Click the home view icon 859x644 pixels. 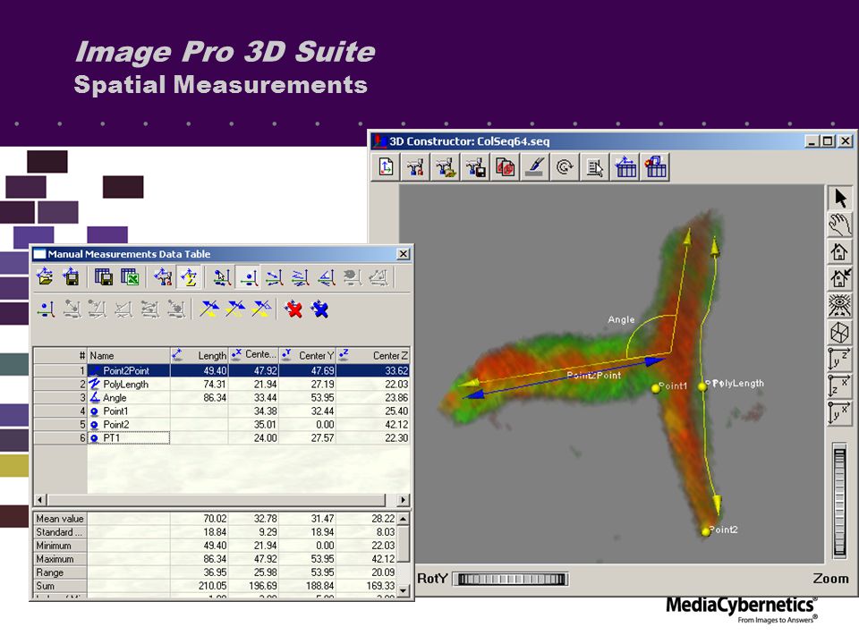click(839, 252)
